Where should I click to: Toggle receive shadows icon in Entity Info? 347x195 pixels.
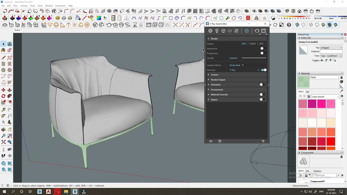coord(330,60)
